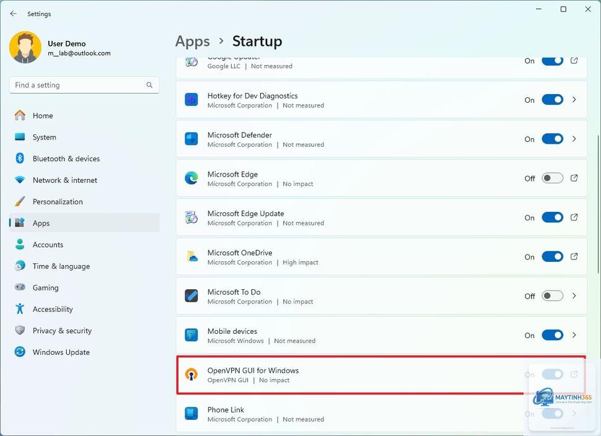Screen dimensions: 601x436
Task: Click the back arrow in Settings
Action: [x=14, y=14]
